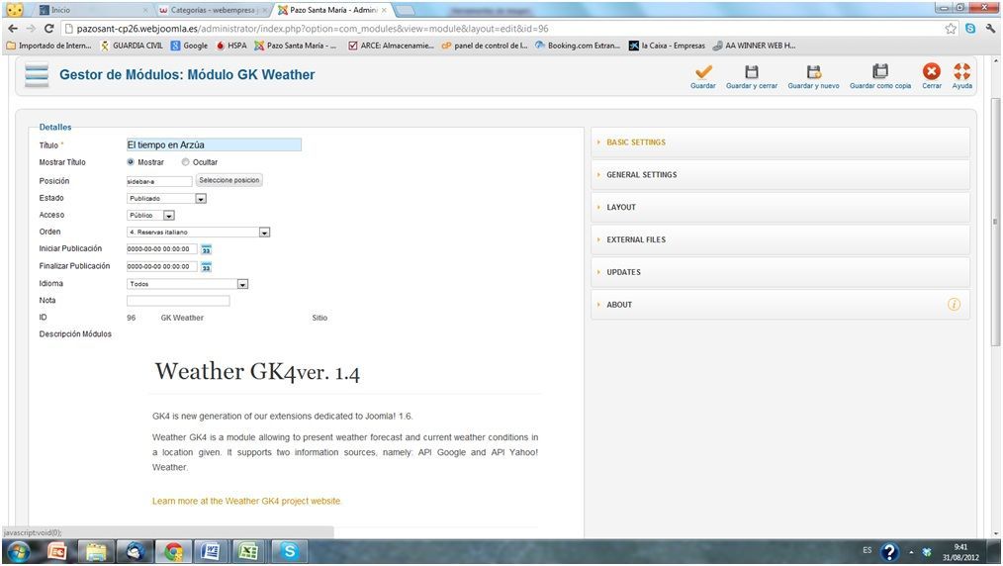Viewport: 1003px width, 566px height.
Task: Open Idioma dropdown showing Todos
Action: tap(187, 284)
